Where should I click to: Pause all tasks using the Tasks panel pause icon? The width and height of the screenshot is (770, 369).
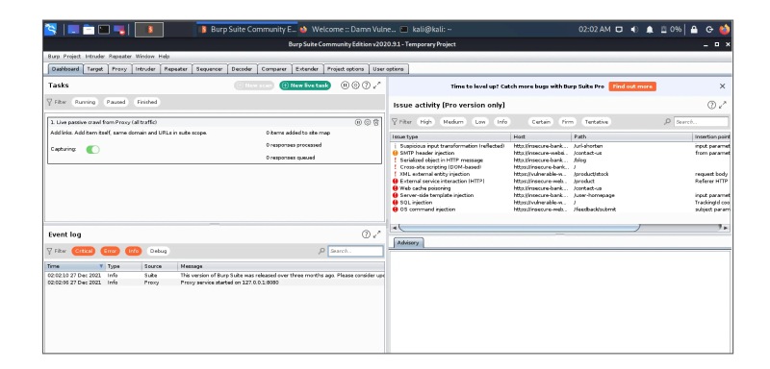(x=346, y=86)
